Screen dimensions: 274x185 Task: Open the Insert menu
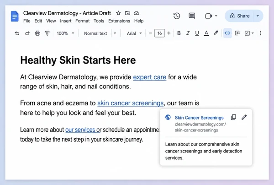click(66, 21)
